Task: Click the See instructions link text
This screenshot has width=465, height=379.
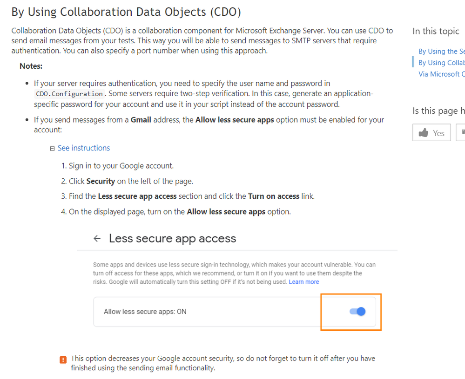Action: click(84, 148)
